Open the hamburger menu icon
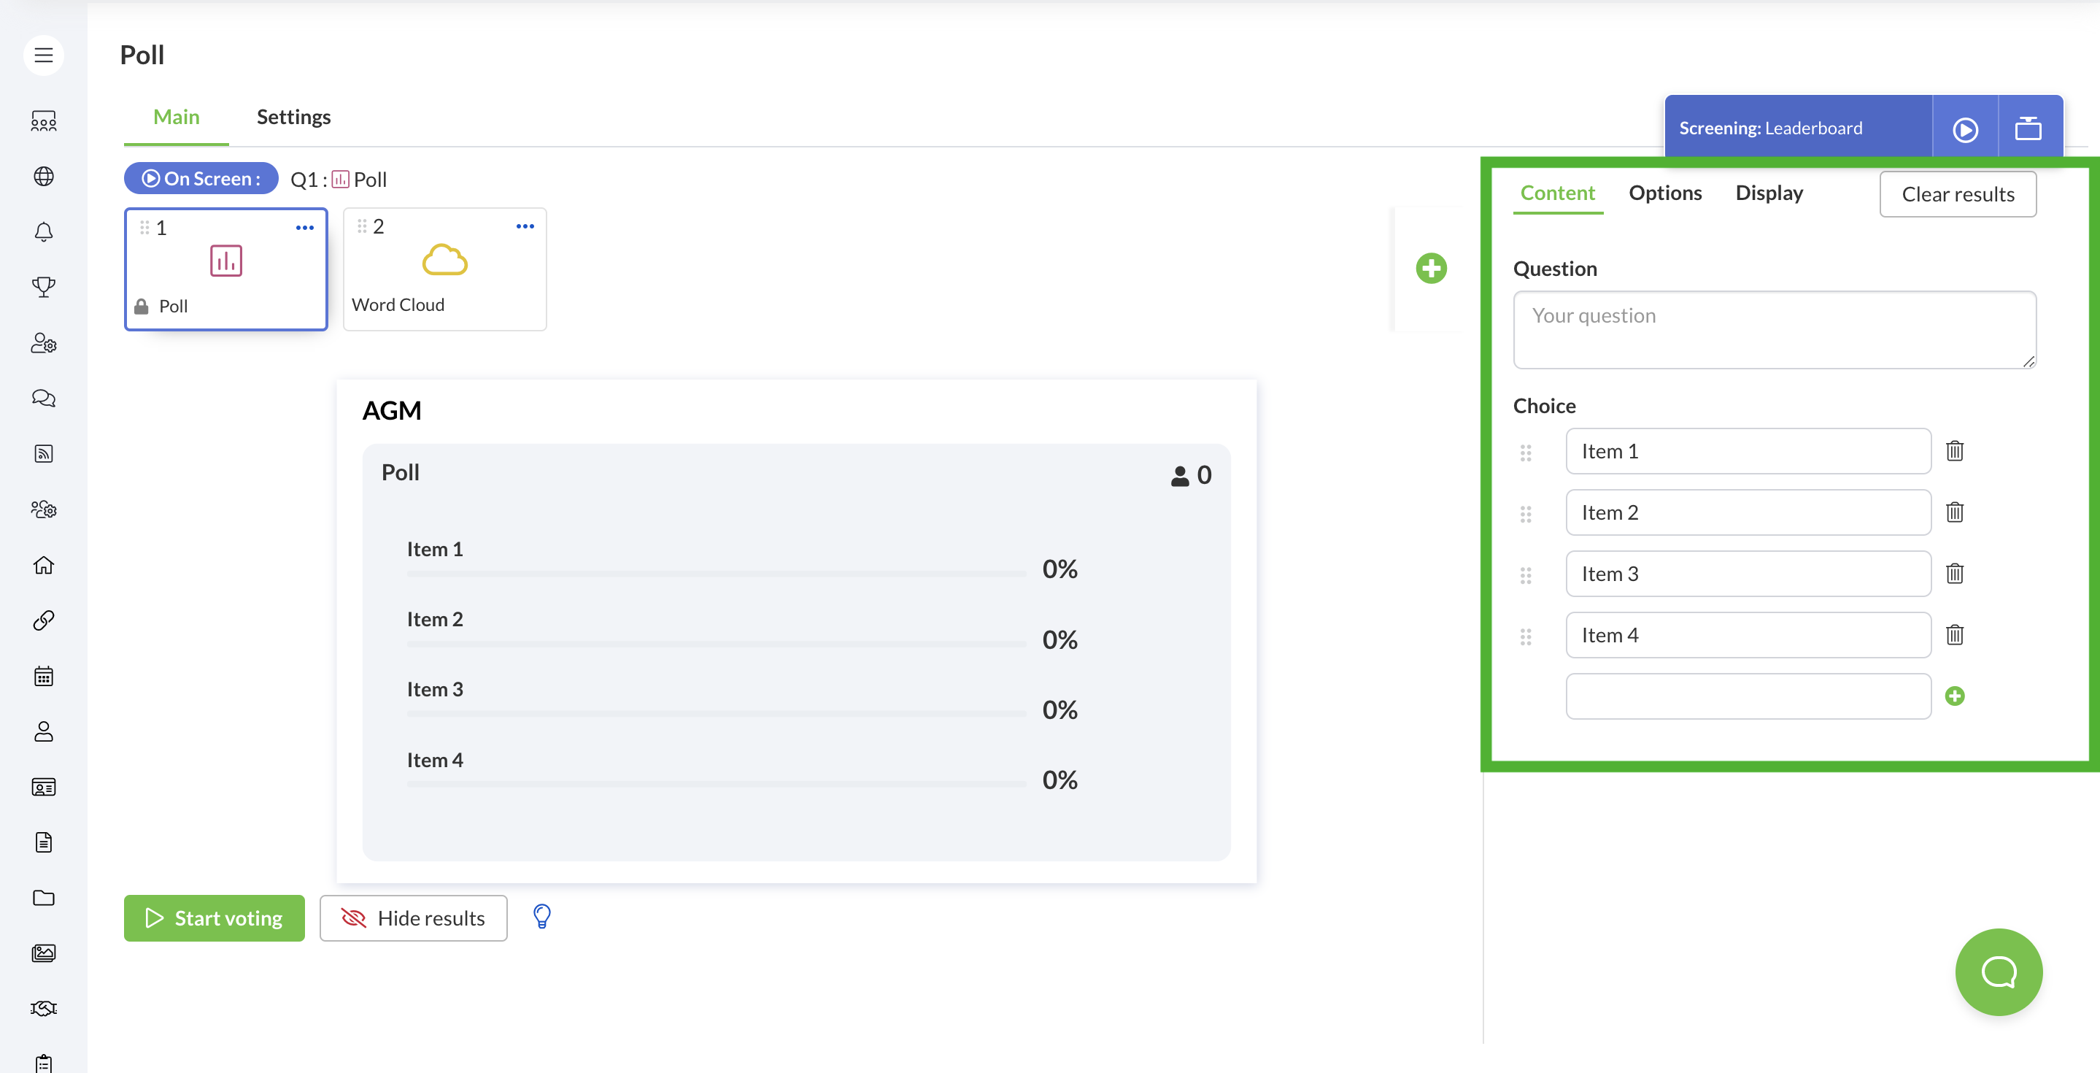The height and width of the screenshot is (1073, 2100). click(x=44, y=55)
